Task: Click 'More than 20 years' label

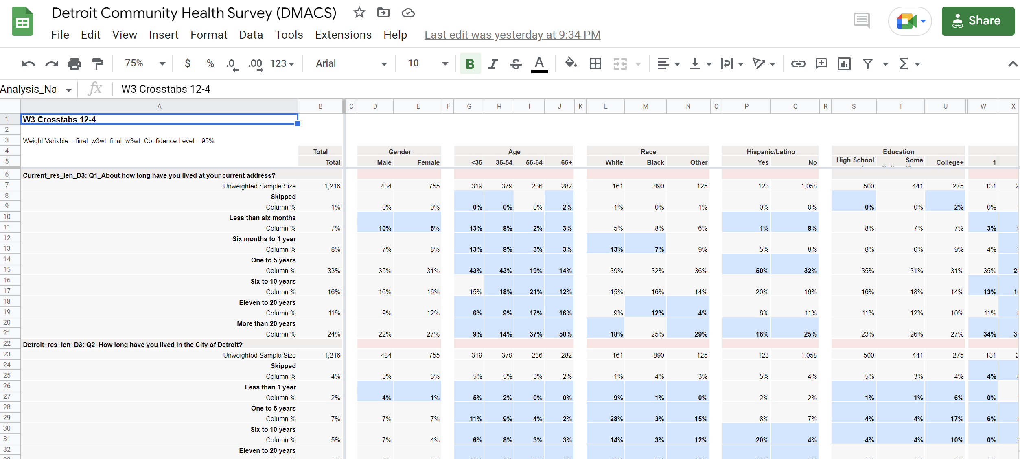Action: (x=266, y=323)
